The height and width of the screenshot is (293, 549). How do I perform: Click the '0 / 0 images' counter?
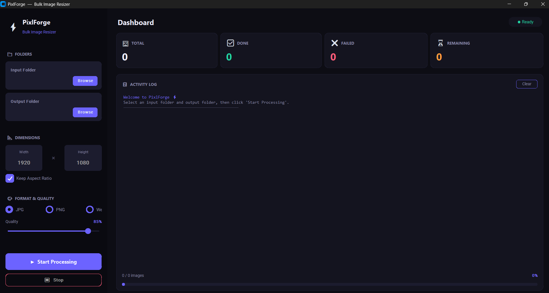click(133, 275)
